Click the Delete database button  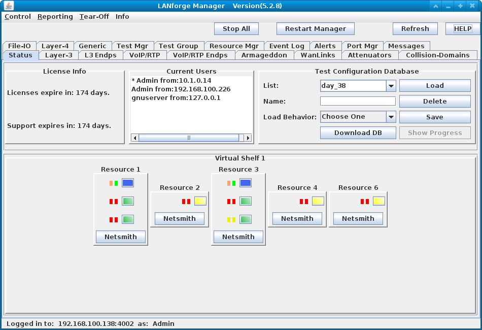[435, 102]
